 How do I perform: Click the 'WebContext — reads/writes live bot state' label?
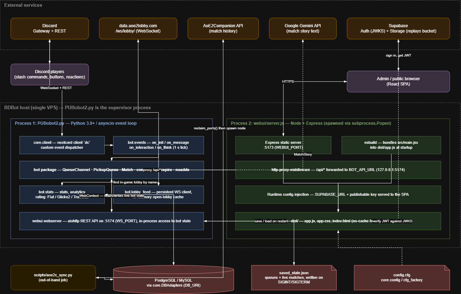[x=112, y=195]
